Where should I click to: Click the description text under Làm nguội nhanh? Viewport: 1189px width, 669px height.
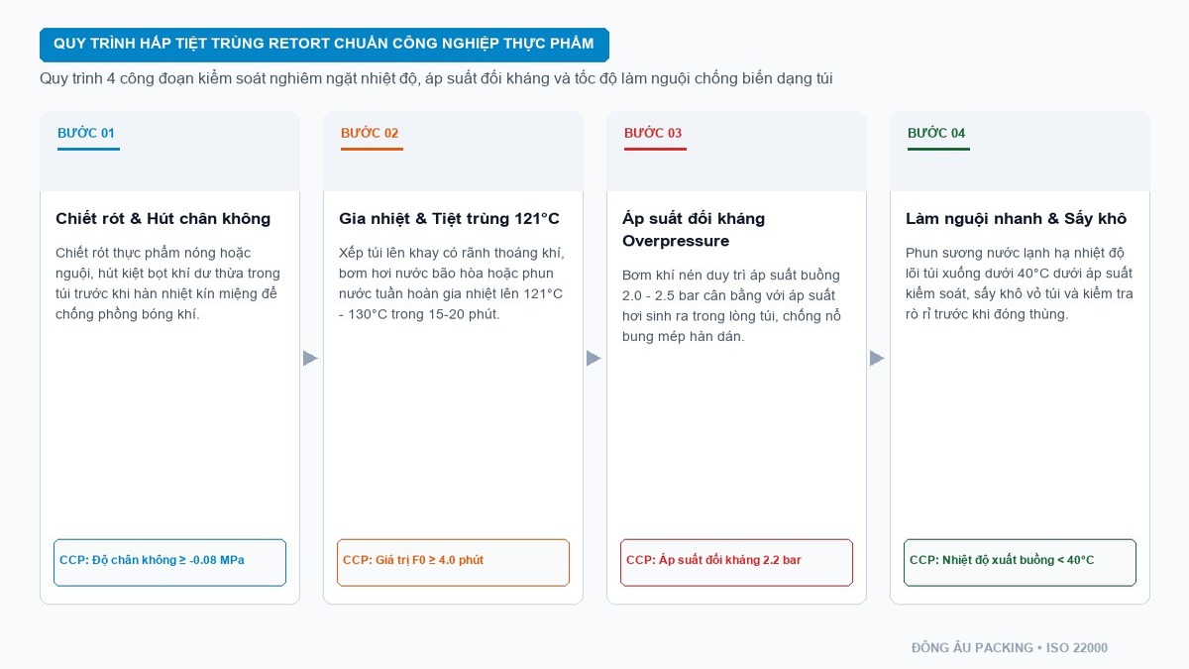pos(1020,283)
